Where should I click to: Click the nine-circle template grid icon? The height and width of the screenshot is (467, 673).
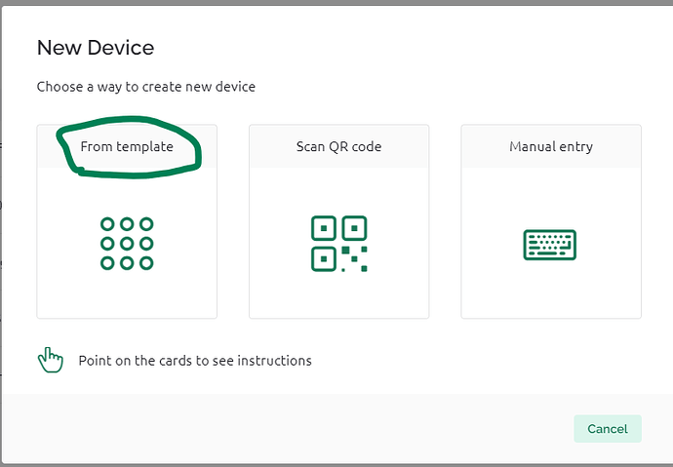click(127, 244)
